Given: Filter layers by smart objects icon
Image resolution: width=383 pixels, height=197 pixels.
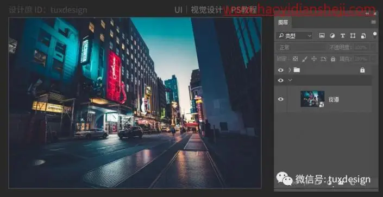Looking at the screenshot, I should pyautogui.click(x=363, y=36).
